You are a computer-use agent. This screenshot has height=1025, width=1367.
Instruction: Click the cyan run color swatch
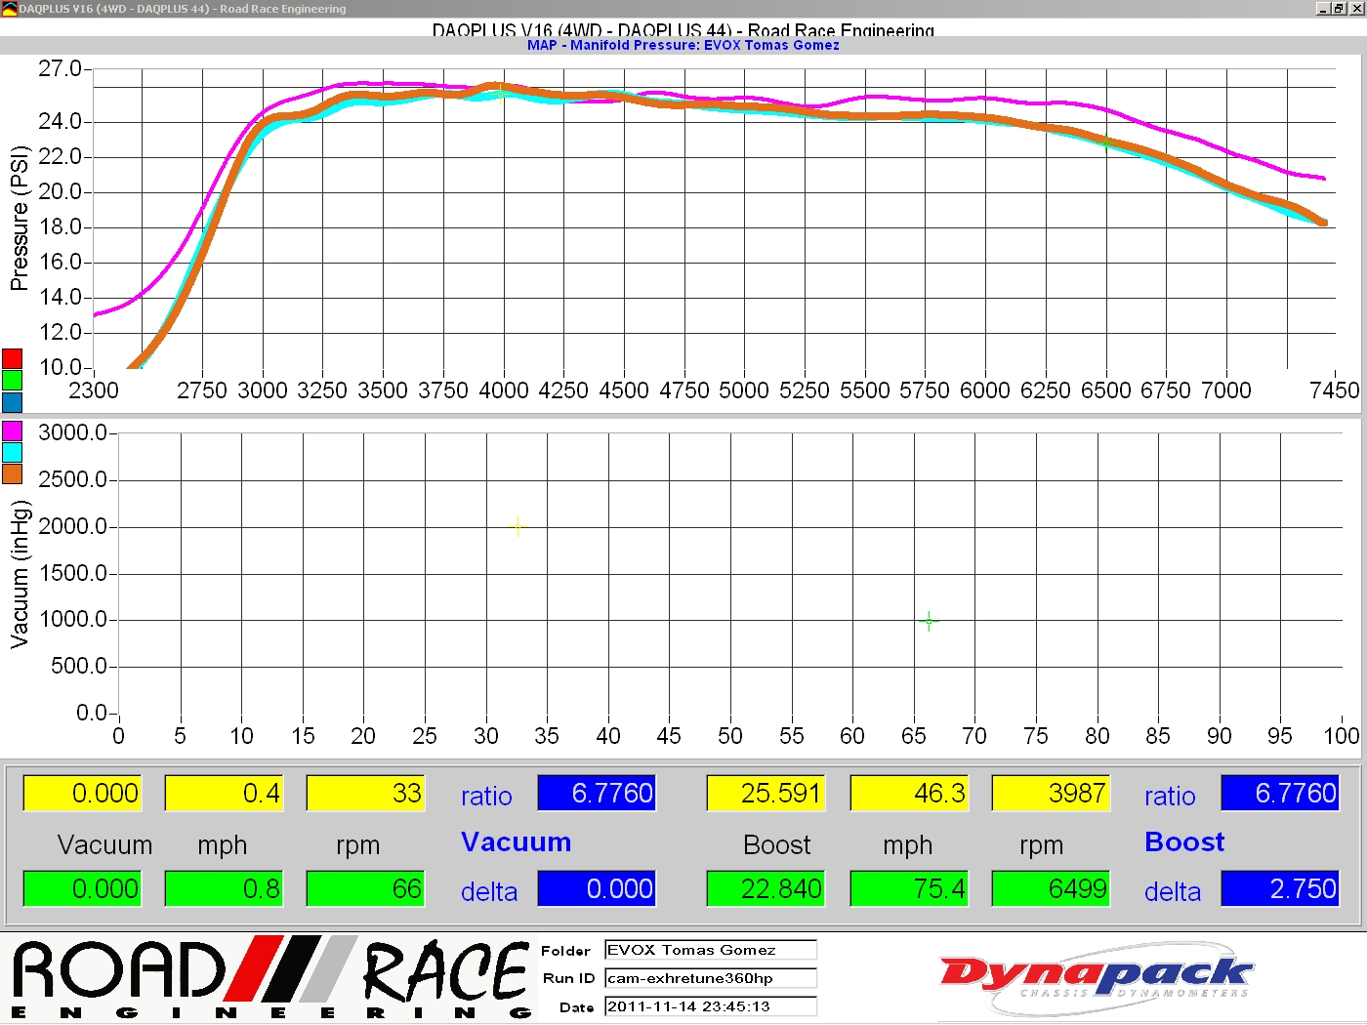pyautogui.click(x=12, y=452)
